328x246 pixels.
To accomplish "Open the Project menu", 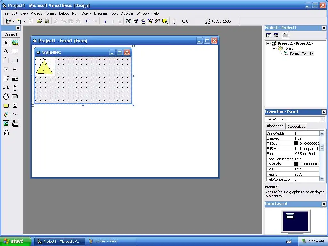I will 36,13.
